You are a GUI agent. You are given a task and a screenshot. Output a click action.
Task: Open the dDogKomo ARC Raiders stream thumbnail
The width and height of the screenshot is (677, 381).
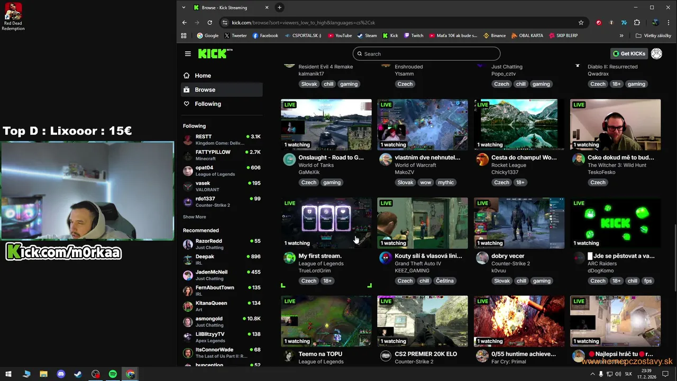pos(615,223)
